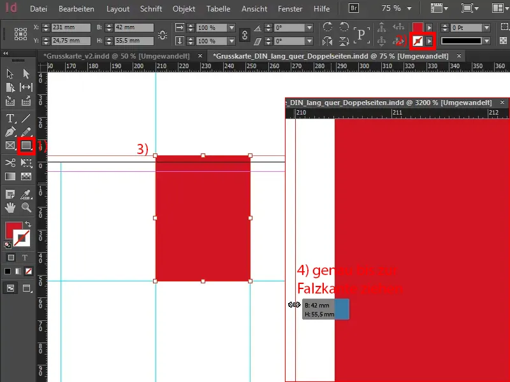This screenshot has width=510, height=382.
Task: Rotate object 90° counterclockwise
Action: point(344,27)
